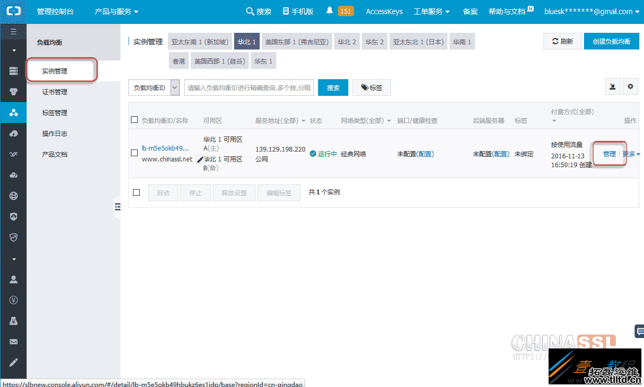Tick the checkbox next to 启动 button row

[136, 192]
